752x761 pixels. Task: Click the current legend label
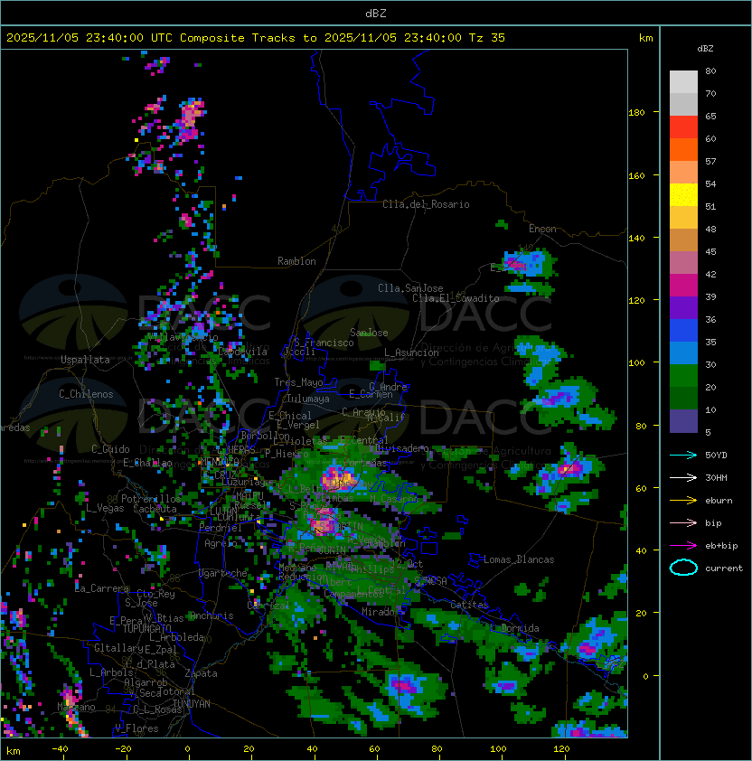pos(724,568)
